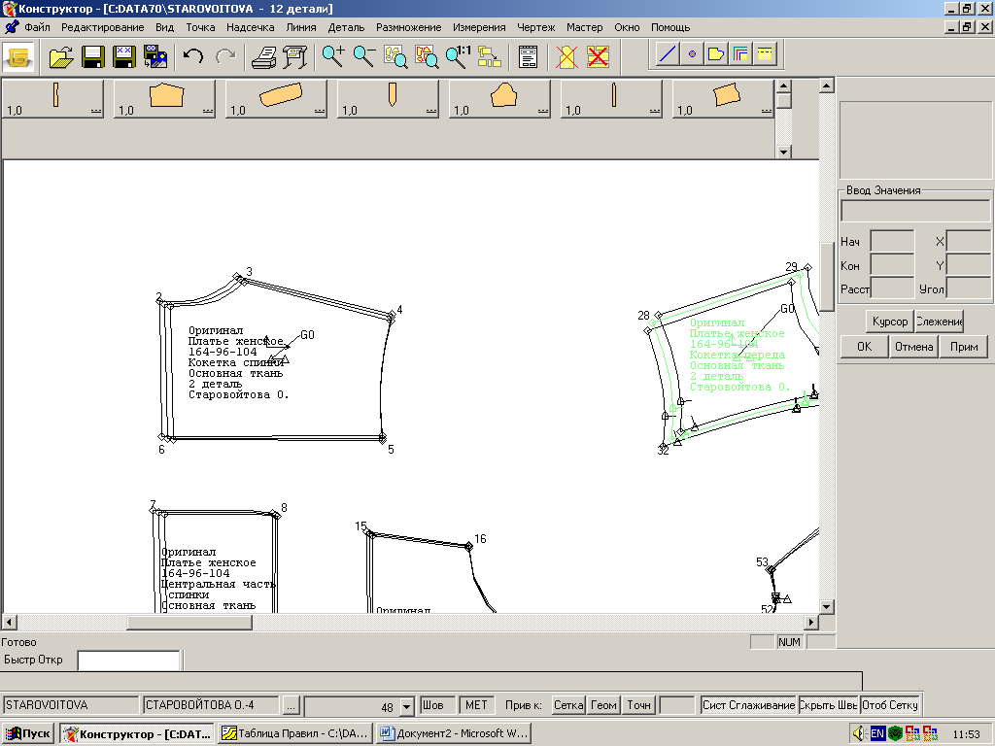Click the Курсор button
The image size is (995, 746).
[x=890, y=322]
